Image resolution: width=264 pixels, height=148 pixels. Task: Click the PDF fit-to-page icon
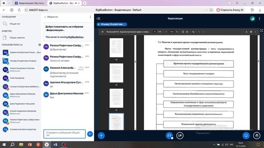tap(183, 32)
